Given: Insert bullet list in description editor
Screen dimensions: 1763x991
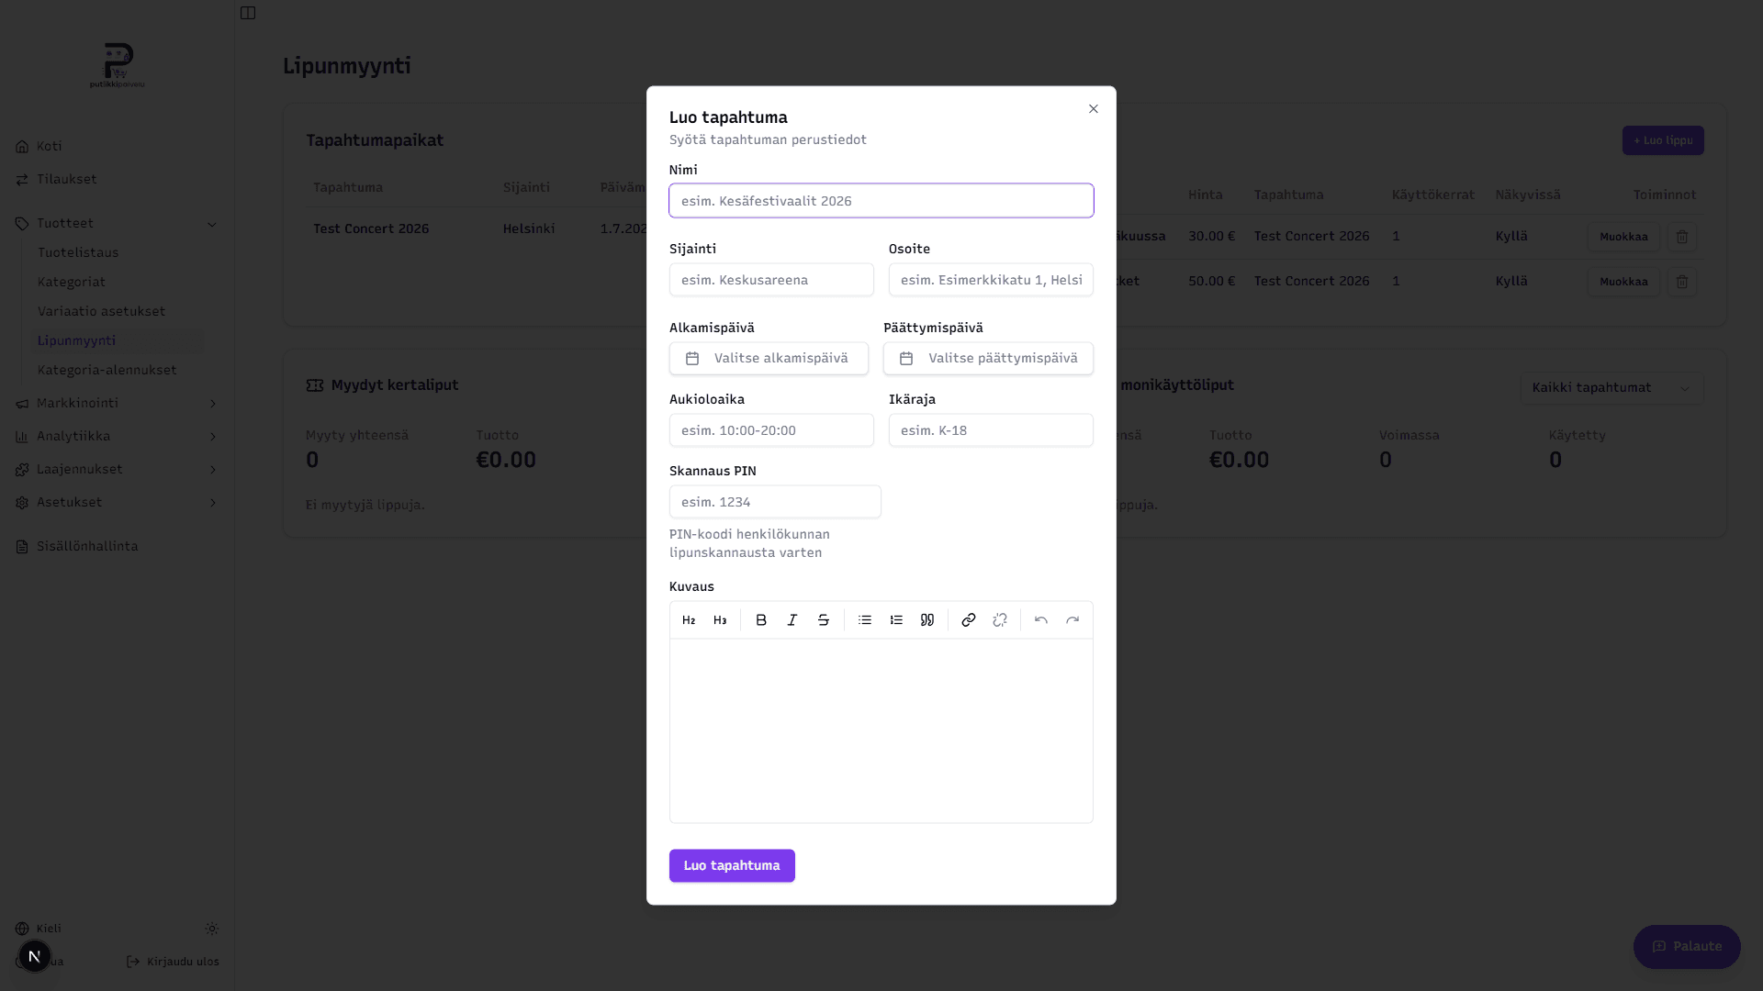Looking at the screenshot, I should coord(865,620).
